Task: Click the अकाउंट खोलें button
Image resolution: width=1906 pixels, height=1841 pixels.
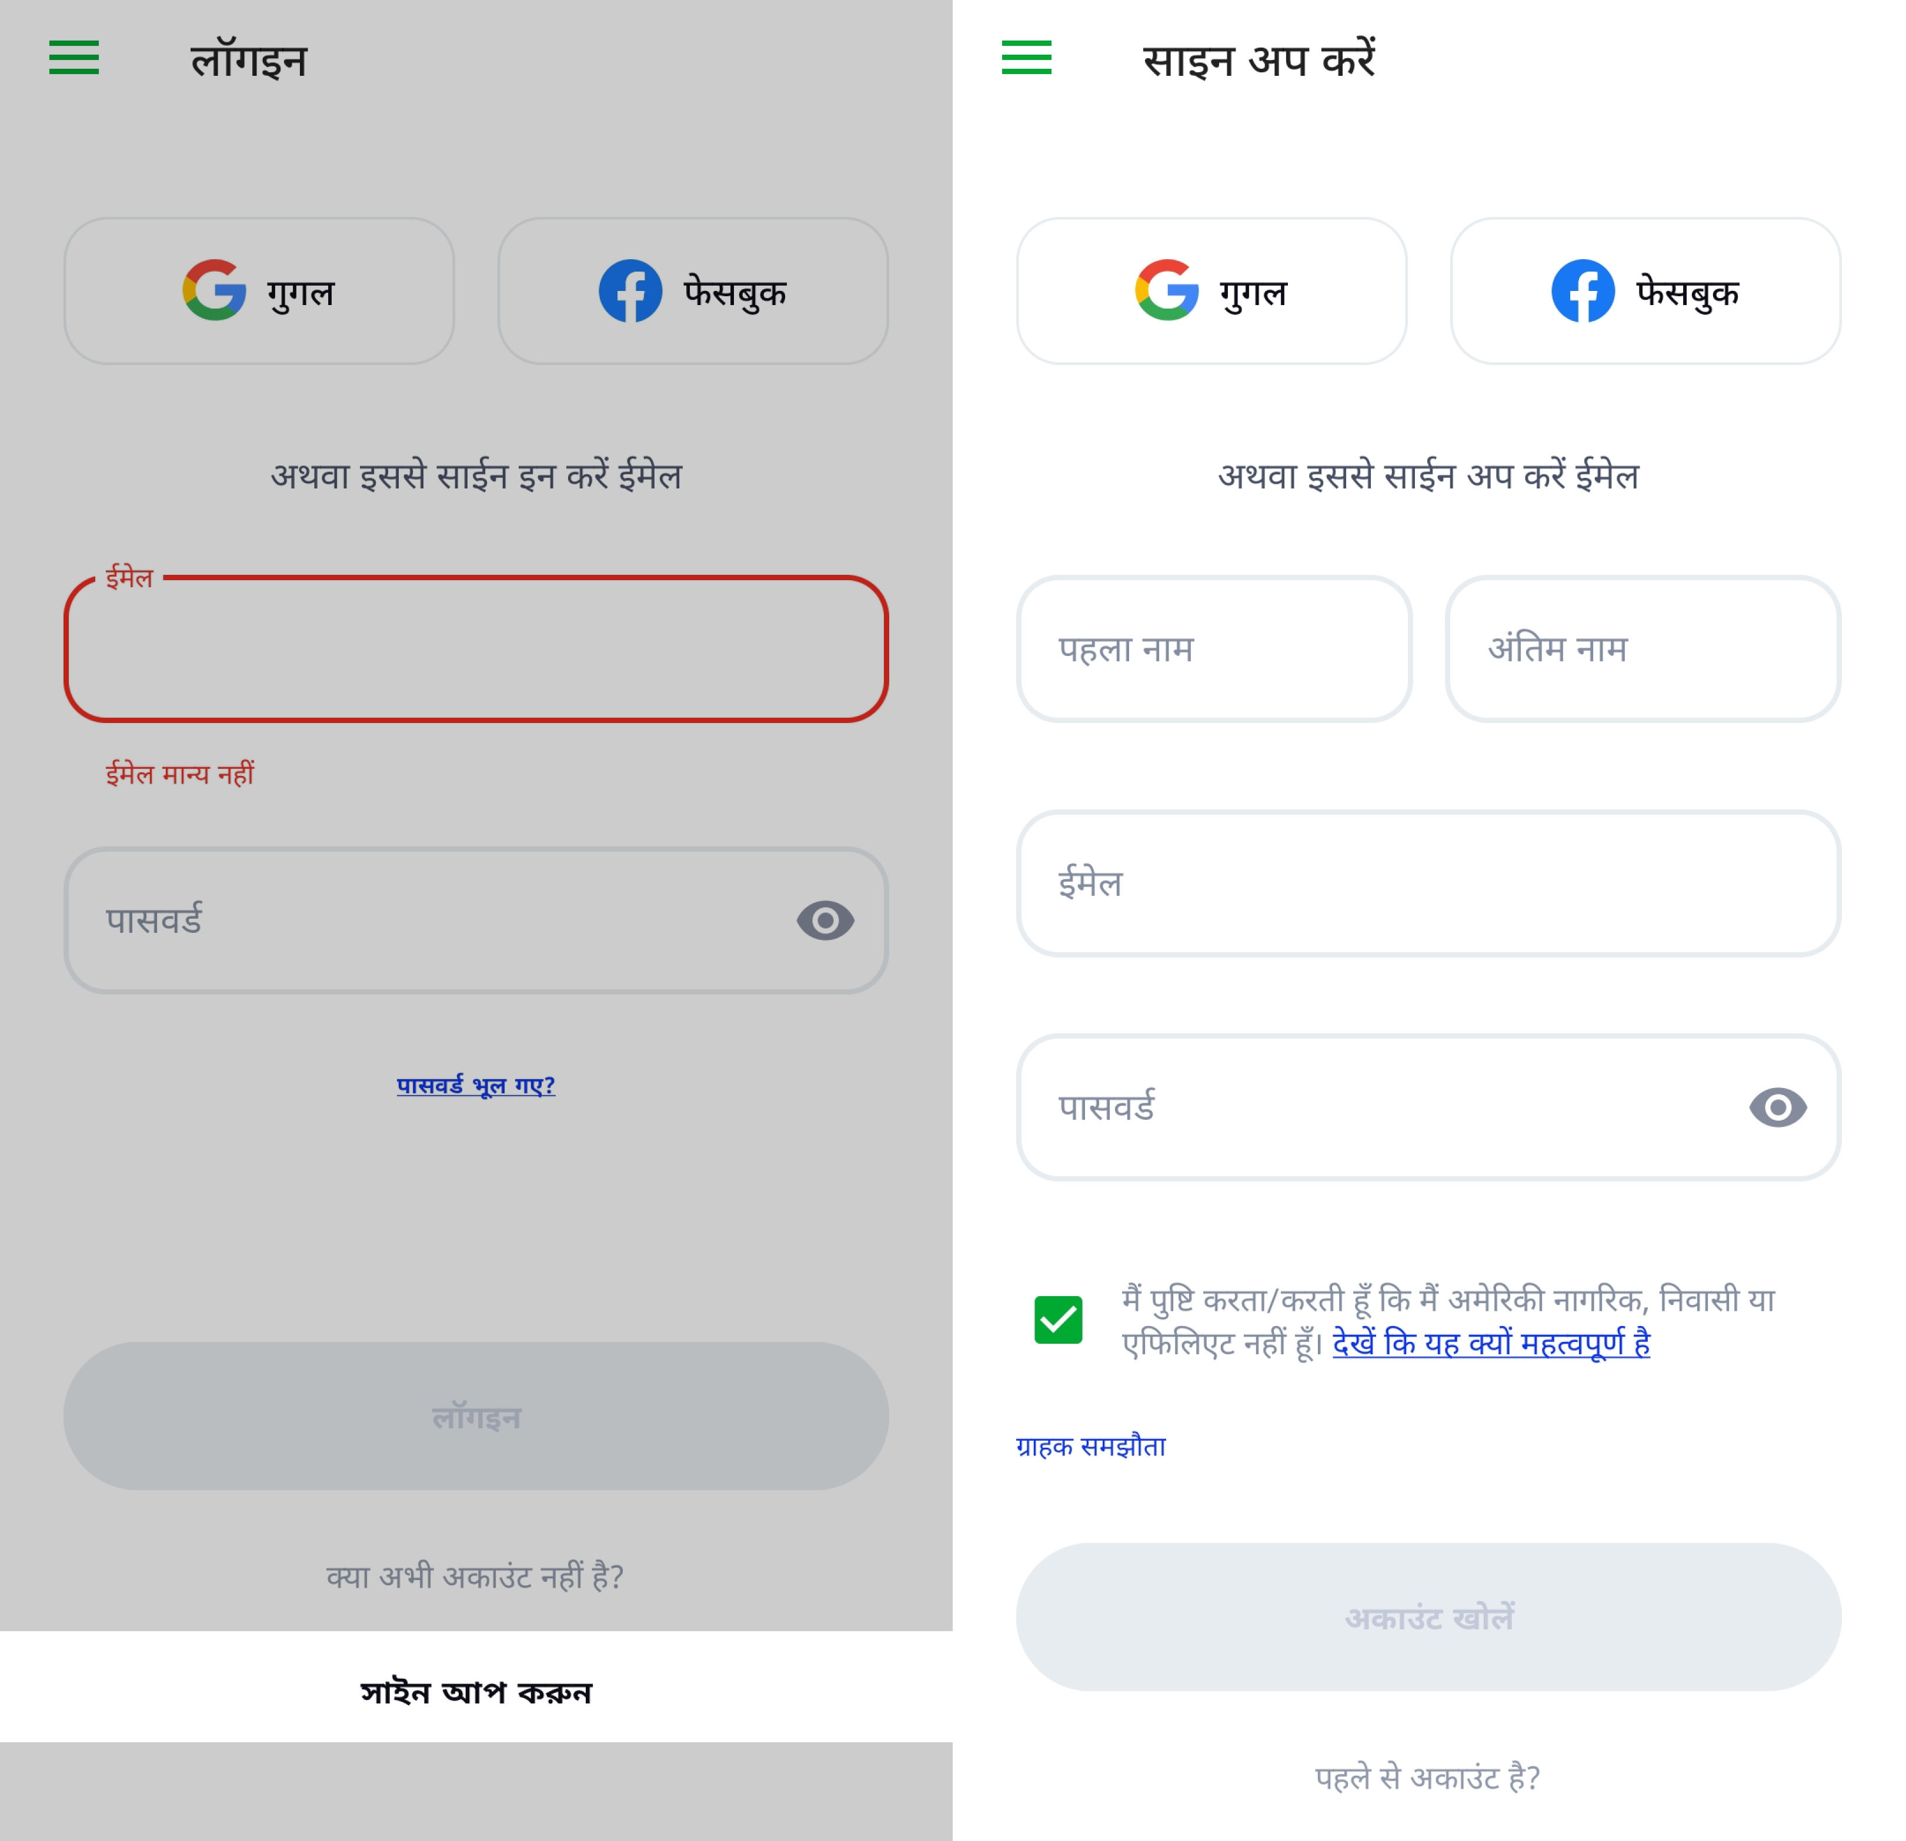Action: coord(1428,1616)
